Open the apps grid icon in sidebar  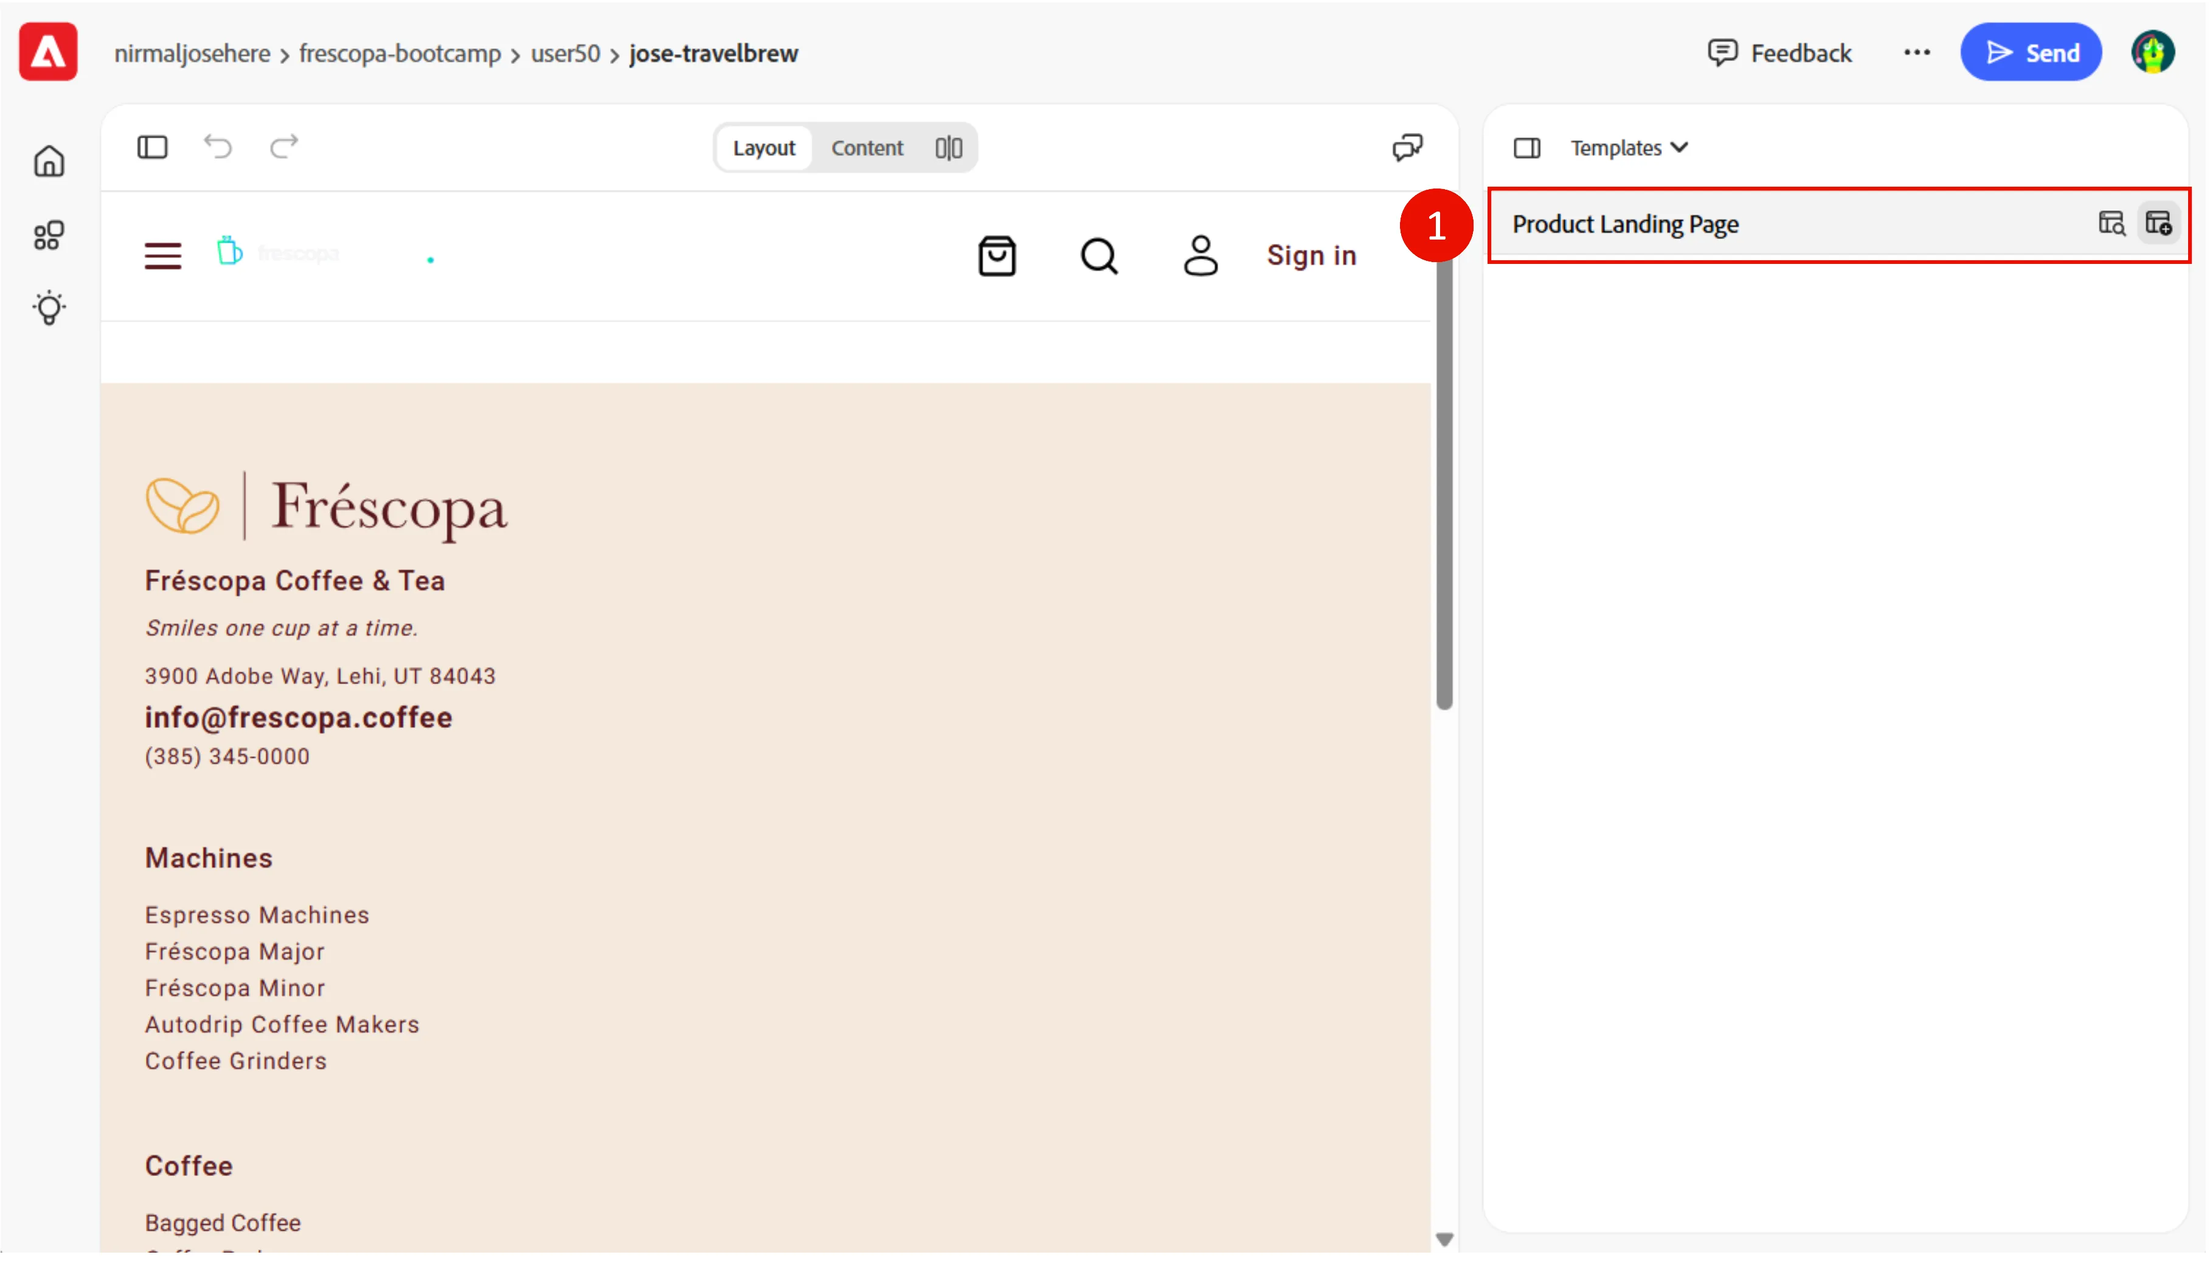pos(49,235)
